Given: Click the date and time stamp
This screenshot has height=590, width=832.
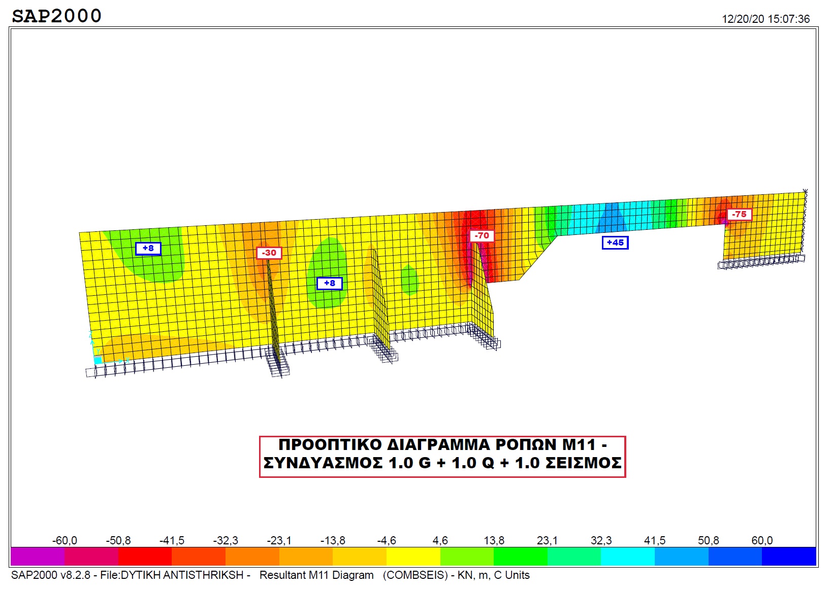Looking at the screenshot, I should tap(765, 19).
